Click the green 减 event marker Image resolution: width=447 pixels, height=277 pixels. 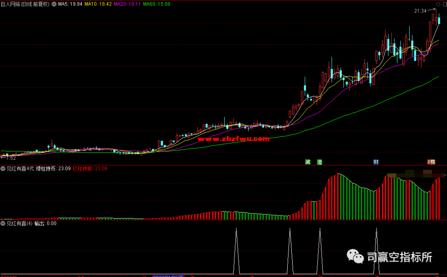click(308, 162)
